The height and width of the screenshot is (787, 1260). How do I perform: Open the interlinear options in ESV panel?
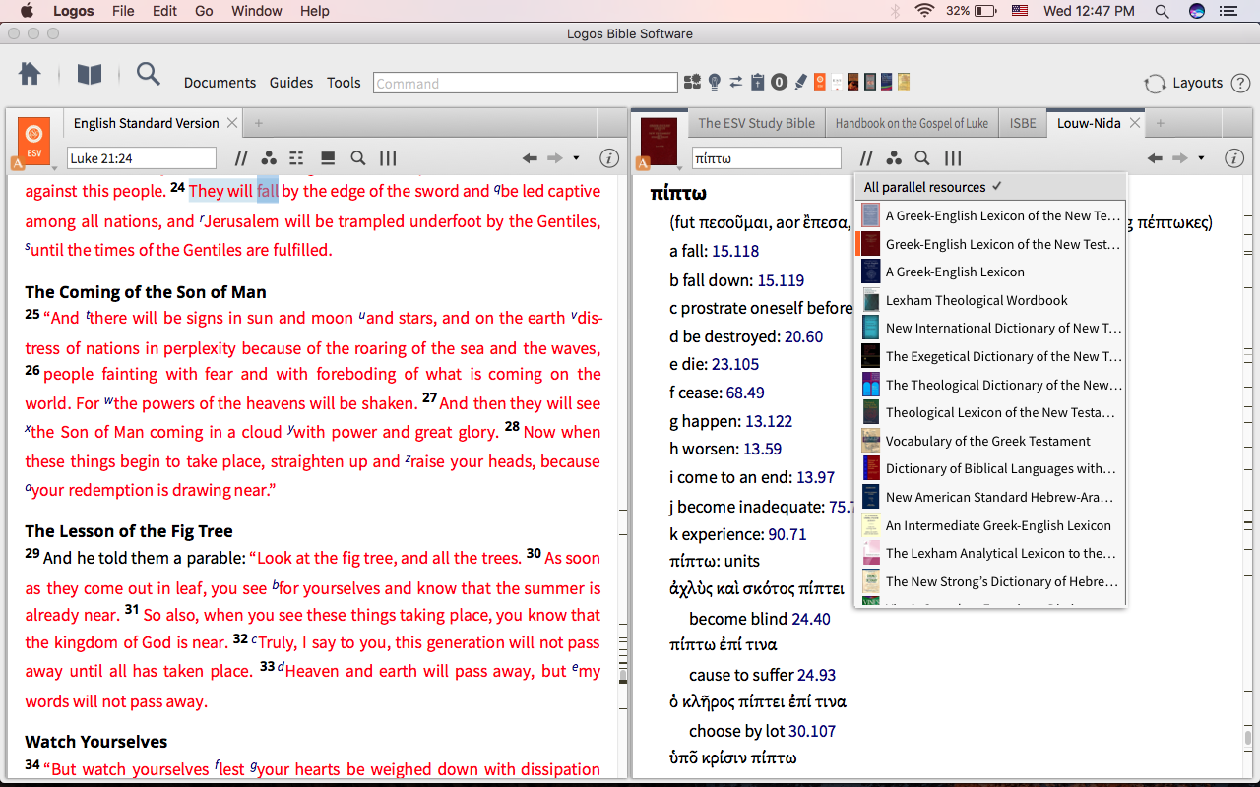(x=296, y=158)
